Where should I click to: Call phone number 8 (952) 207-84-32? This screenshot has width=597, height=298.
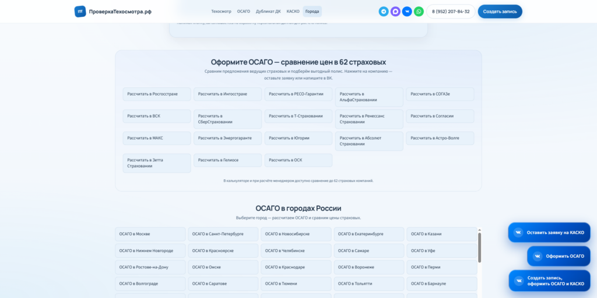pos(451,12)
